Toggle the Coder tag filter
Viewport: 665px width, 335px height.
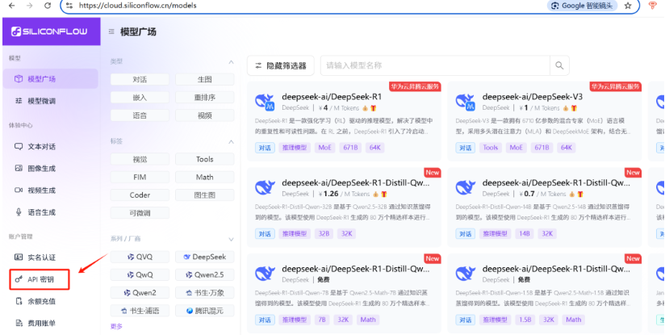[140, 195]
